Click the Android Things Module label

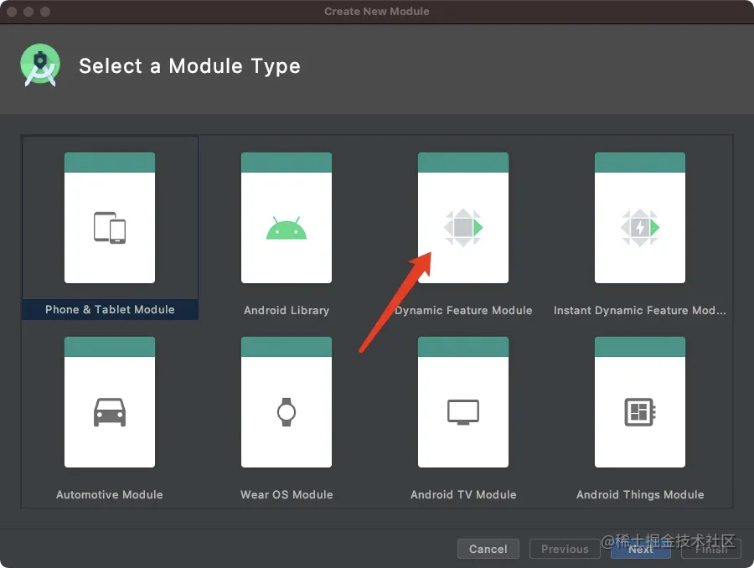(640, 494)
